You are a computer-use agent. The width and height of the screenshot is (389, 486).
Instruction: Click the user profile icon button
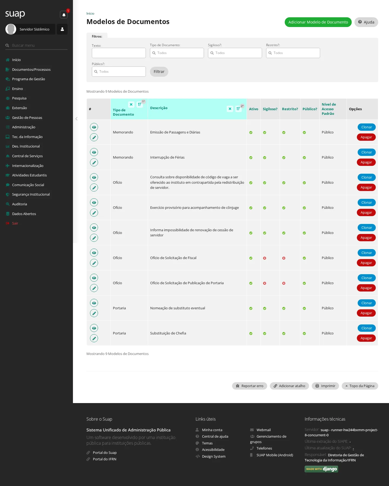(x=62, y=29)
